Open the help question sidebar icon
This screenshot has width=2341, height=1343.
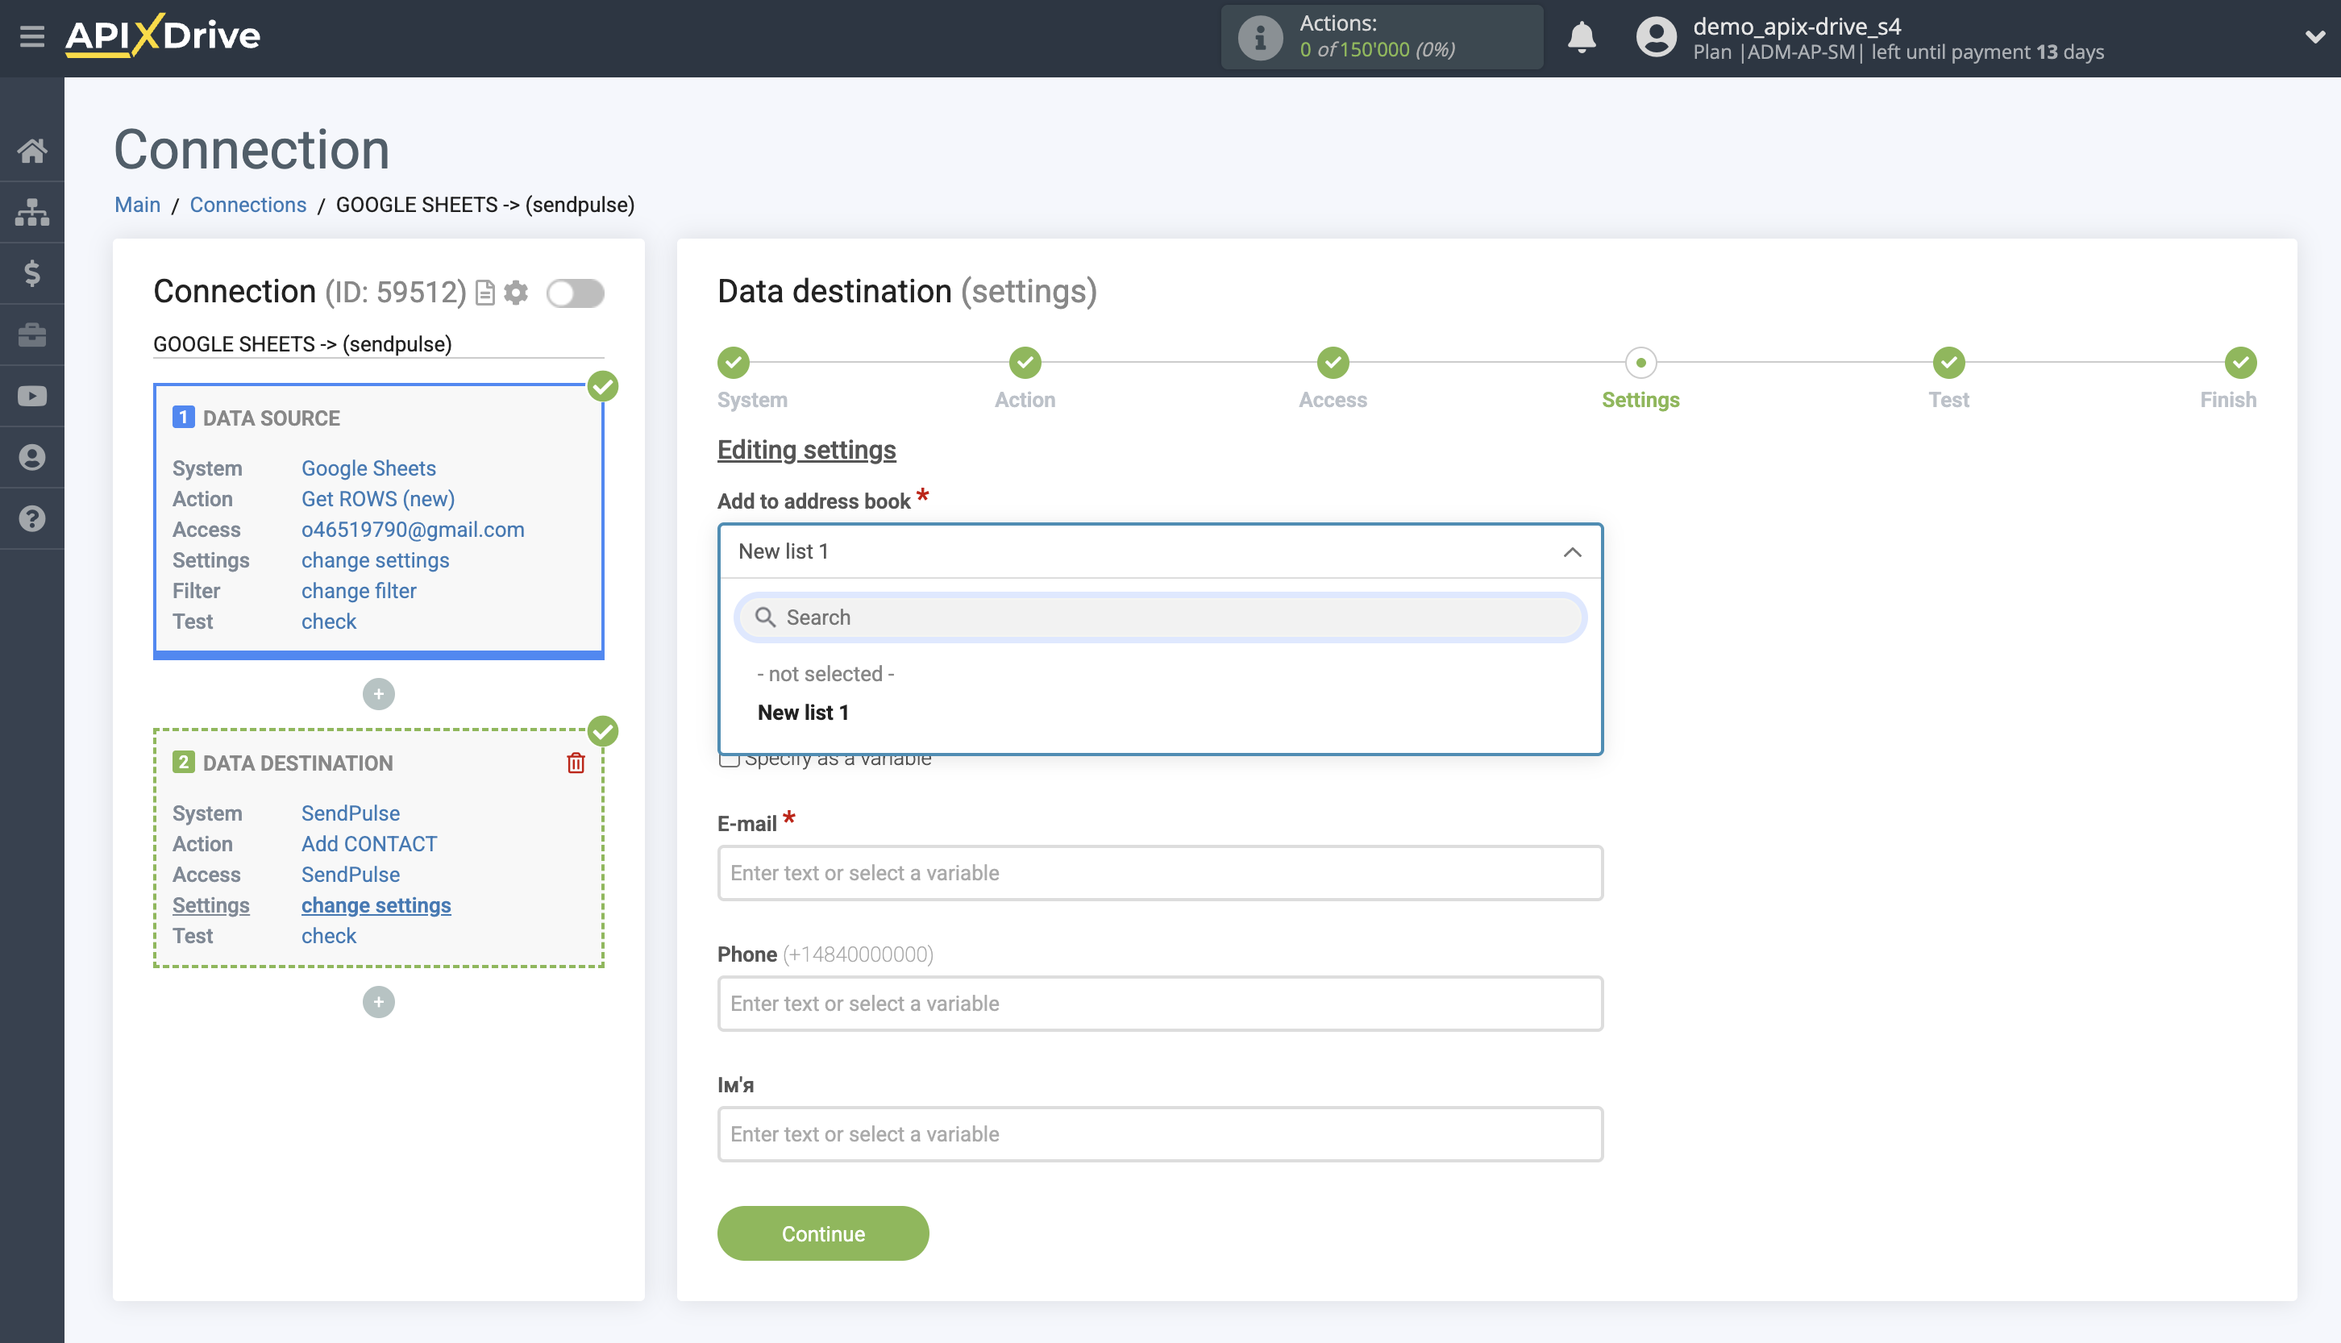point(32,518)
